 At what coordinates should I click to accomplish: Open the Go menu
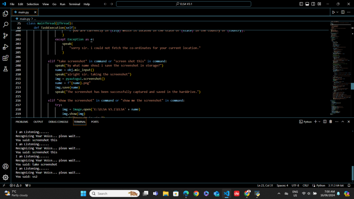tap(54, 4)
